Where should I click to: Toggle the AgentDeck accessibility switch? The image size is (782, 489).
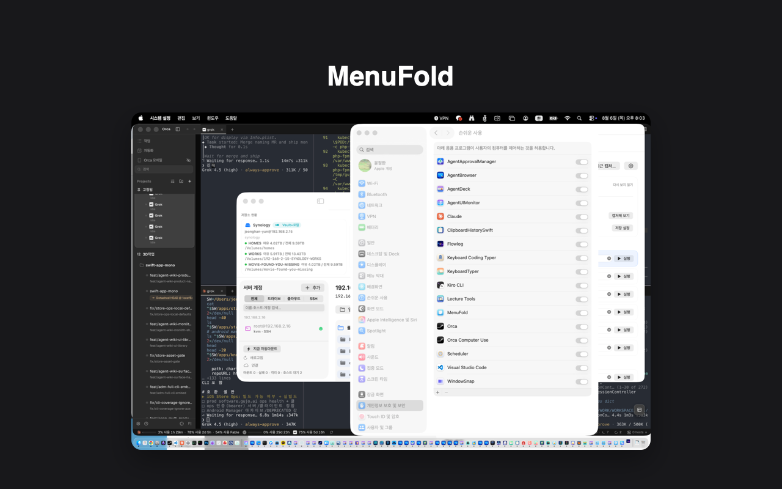pos(582,189)
